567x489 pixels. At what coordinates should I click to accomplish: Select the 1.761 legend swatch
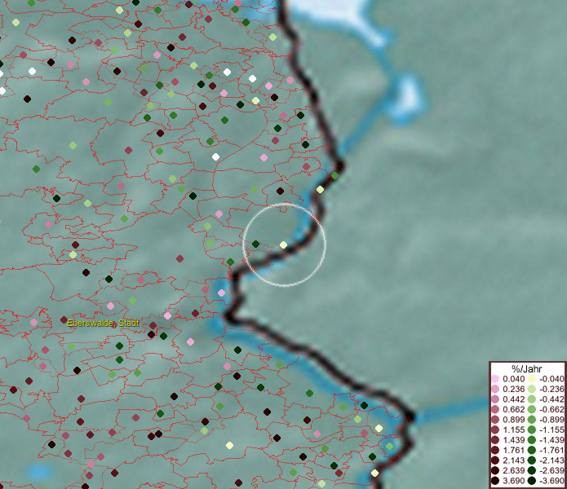[x=495, y=450]
